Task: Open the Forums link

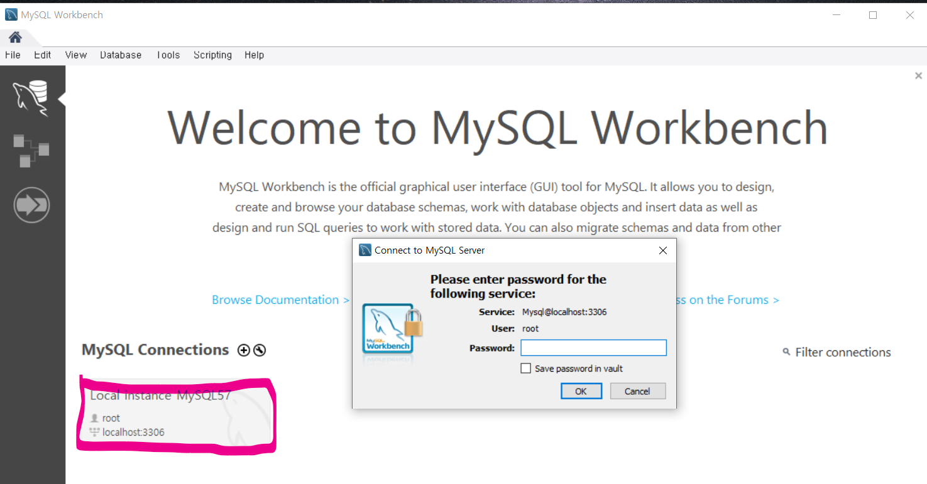Action: 728,300
